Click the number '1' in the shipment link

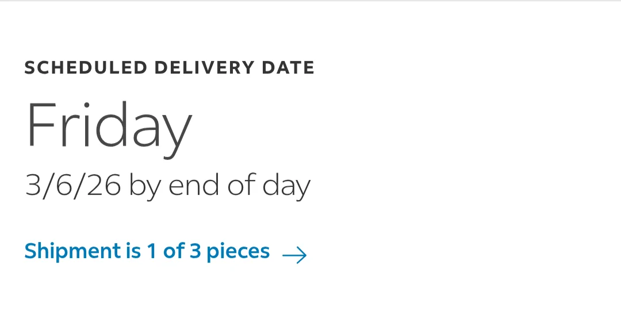(152, 251)
